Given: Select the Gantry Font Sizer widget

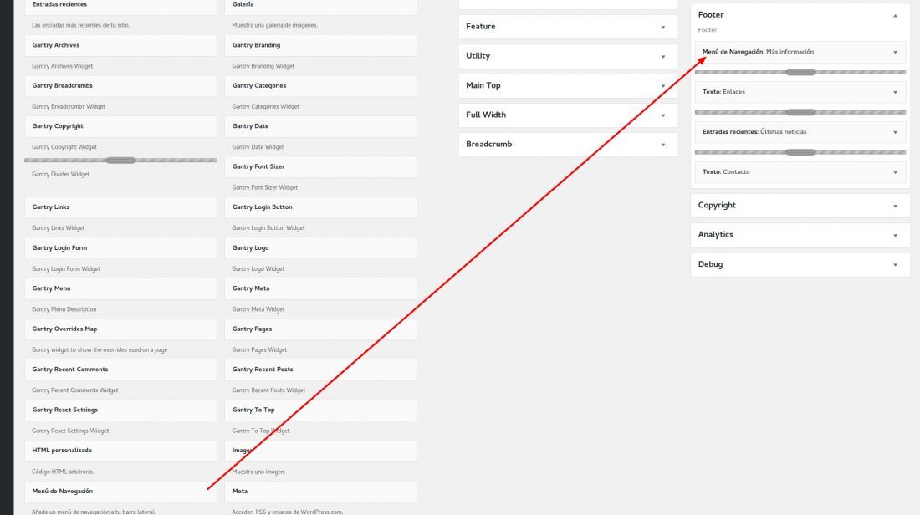Looking at the screenshot, I should pyautogui.click(x=320, y=167).
